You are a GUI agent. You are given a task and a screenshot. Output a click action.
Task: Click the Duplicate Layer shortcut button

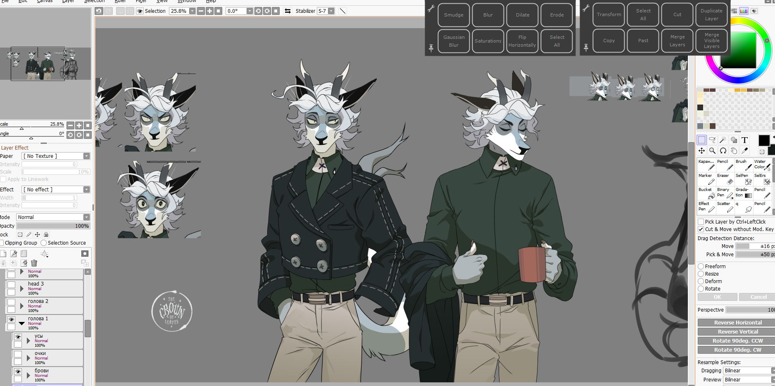711,14
